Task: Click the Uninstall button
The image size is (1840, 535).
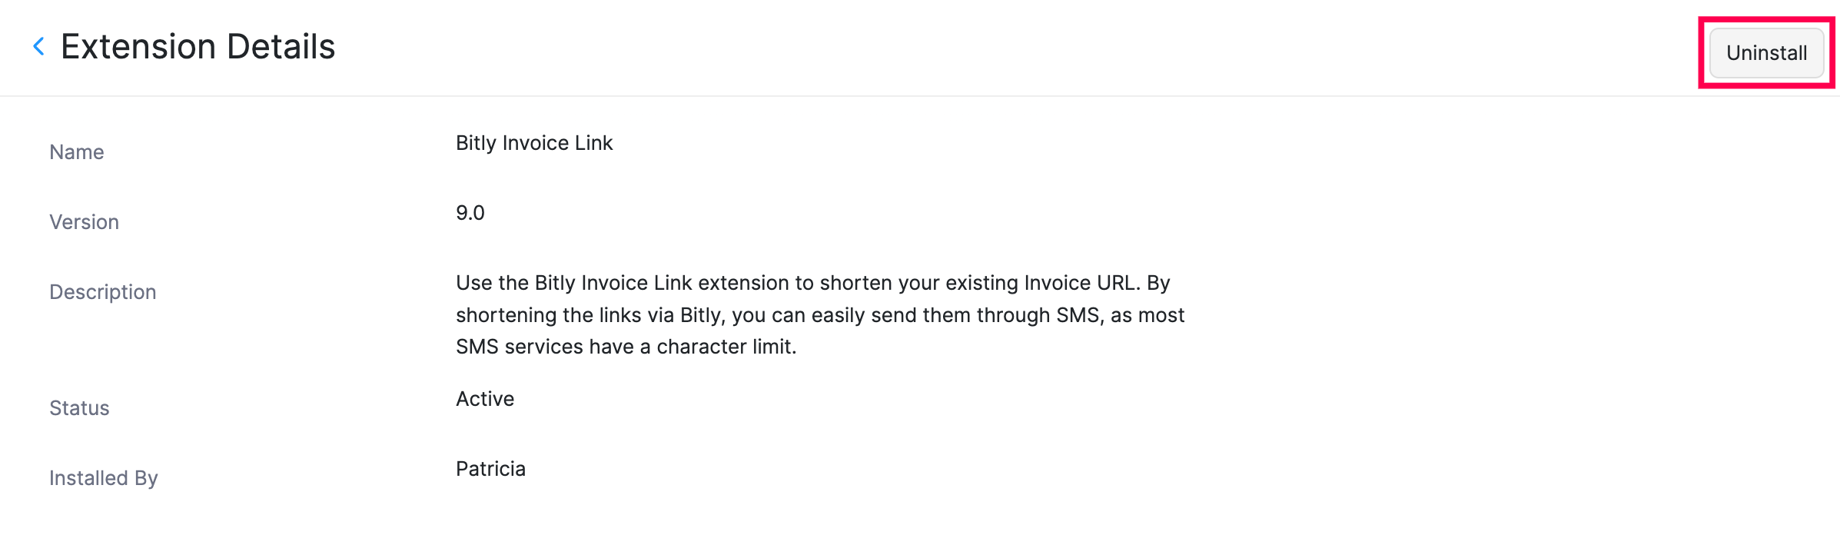Action: pyautogui.click(x=1765, y=53)
